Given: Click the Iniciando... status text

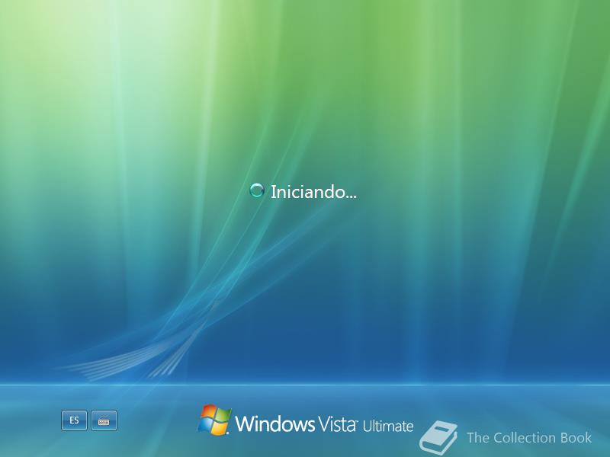Looking at the screenshot, I should pyautogui.click(x=313, y=192).
